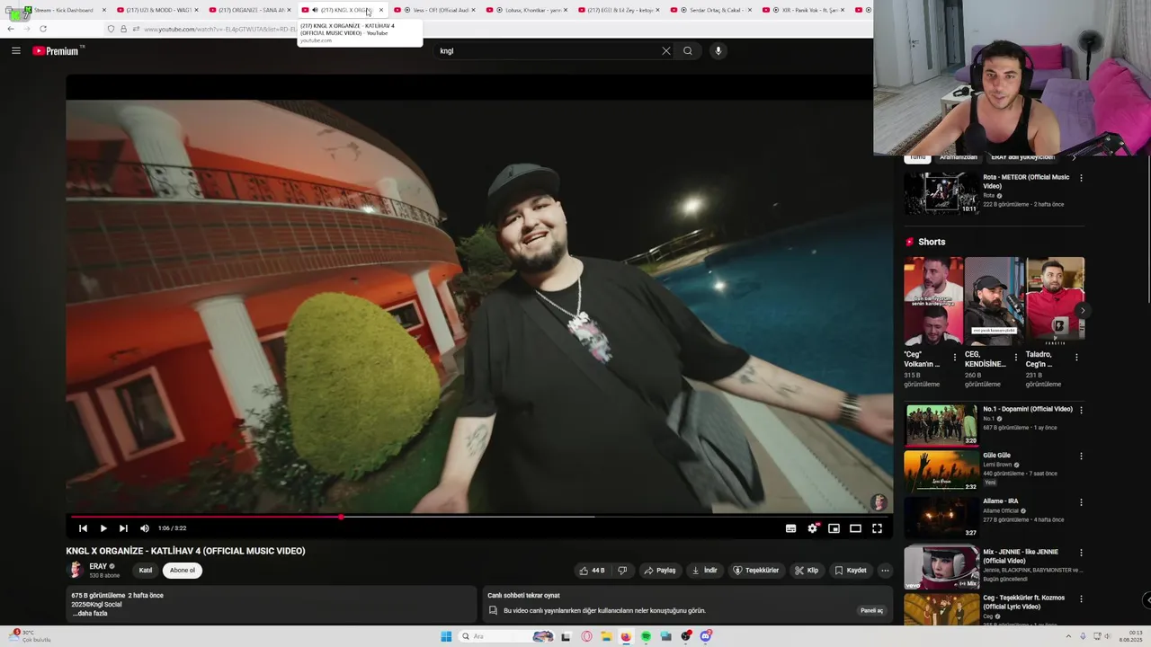Switch to the UZI & MODD tab

coord(157,10)
